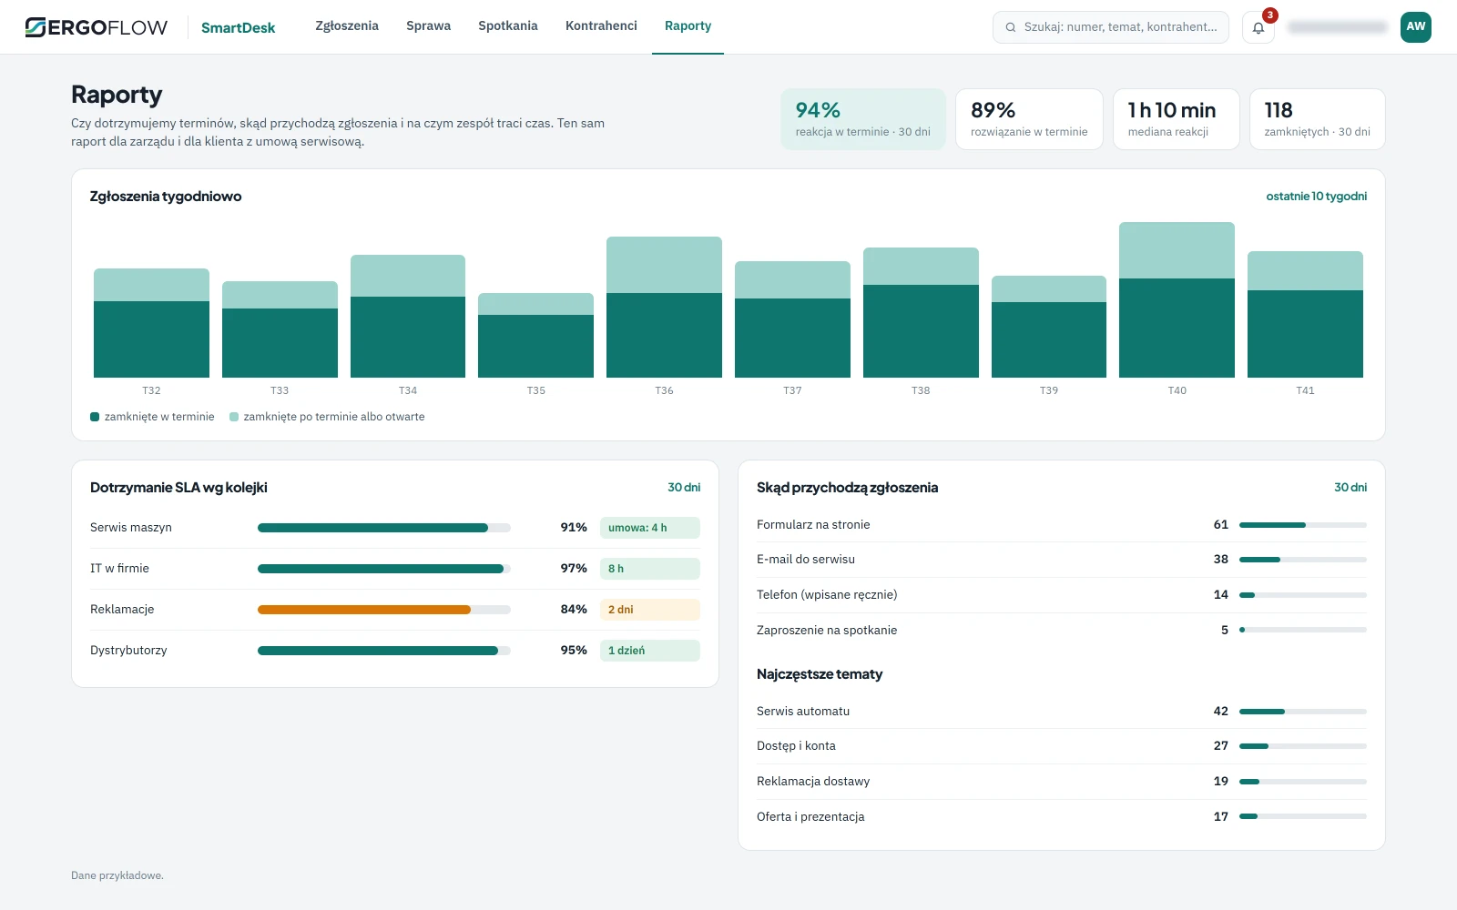Image resolution: width=1457 pixels, height=910 pixels.
Task: Click the search magnifier icon
Action: click(1010, 27)
